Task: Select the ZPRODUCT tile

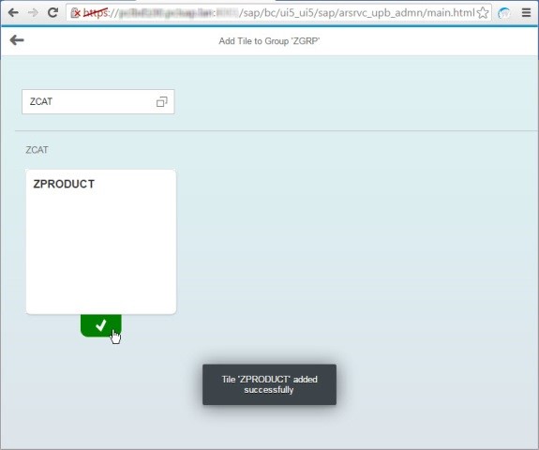Action: (101, 242)
